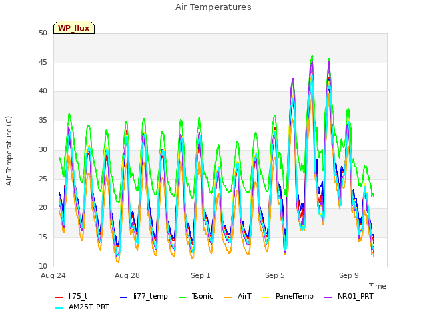Viewport: 427px width, 320px height.
Task: Click the Sep 5 x-axis tick label
Action: pos(275,275)
